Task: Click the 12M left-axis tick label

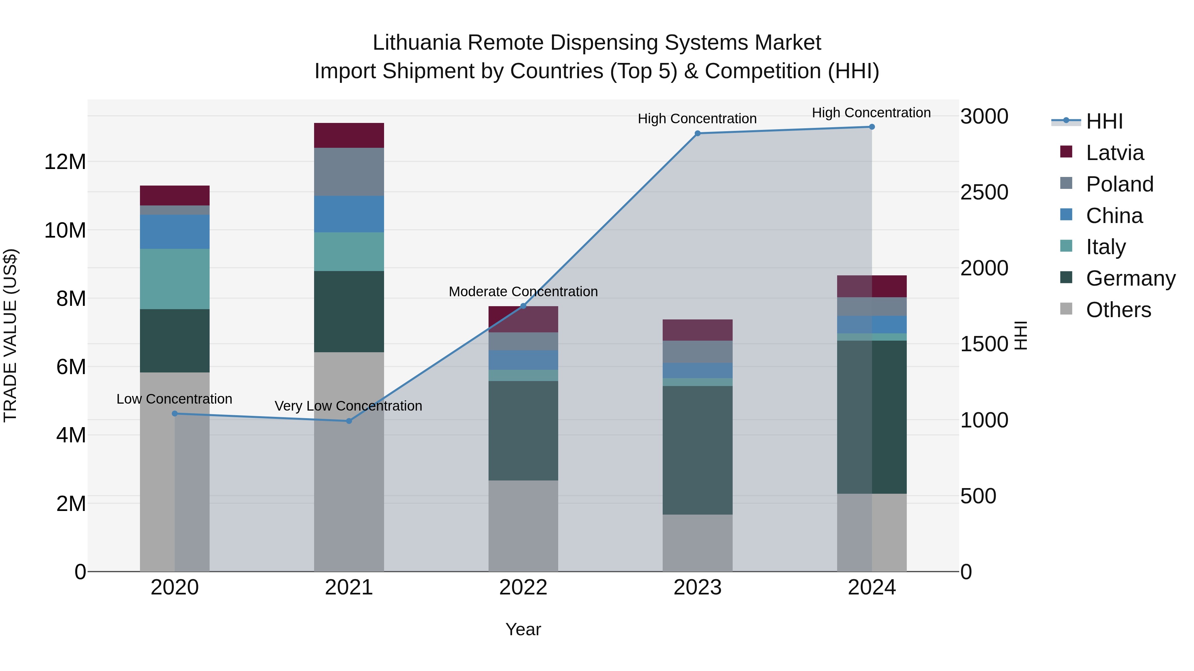Action: pyautogui.click(x=65, y=162)
